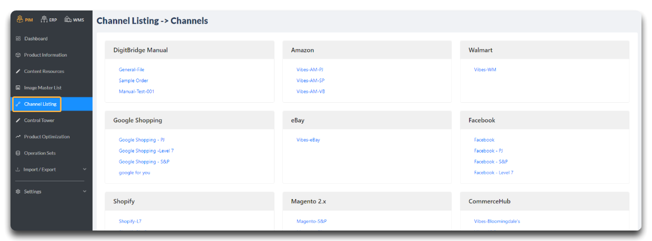Click the Product Optimization chart icon

pos(18,136)
